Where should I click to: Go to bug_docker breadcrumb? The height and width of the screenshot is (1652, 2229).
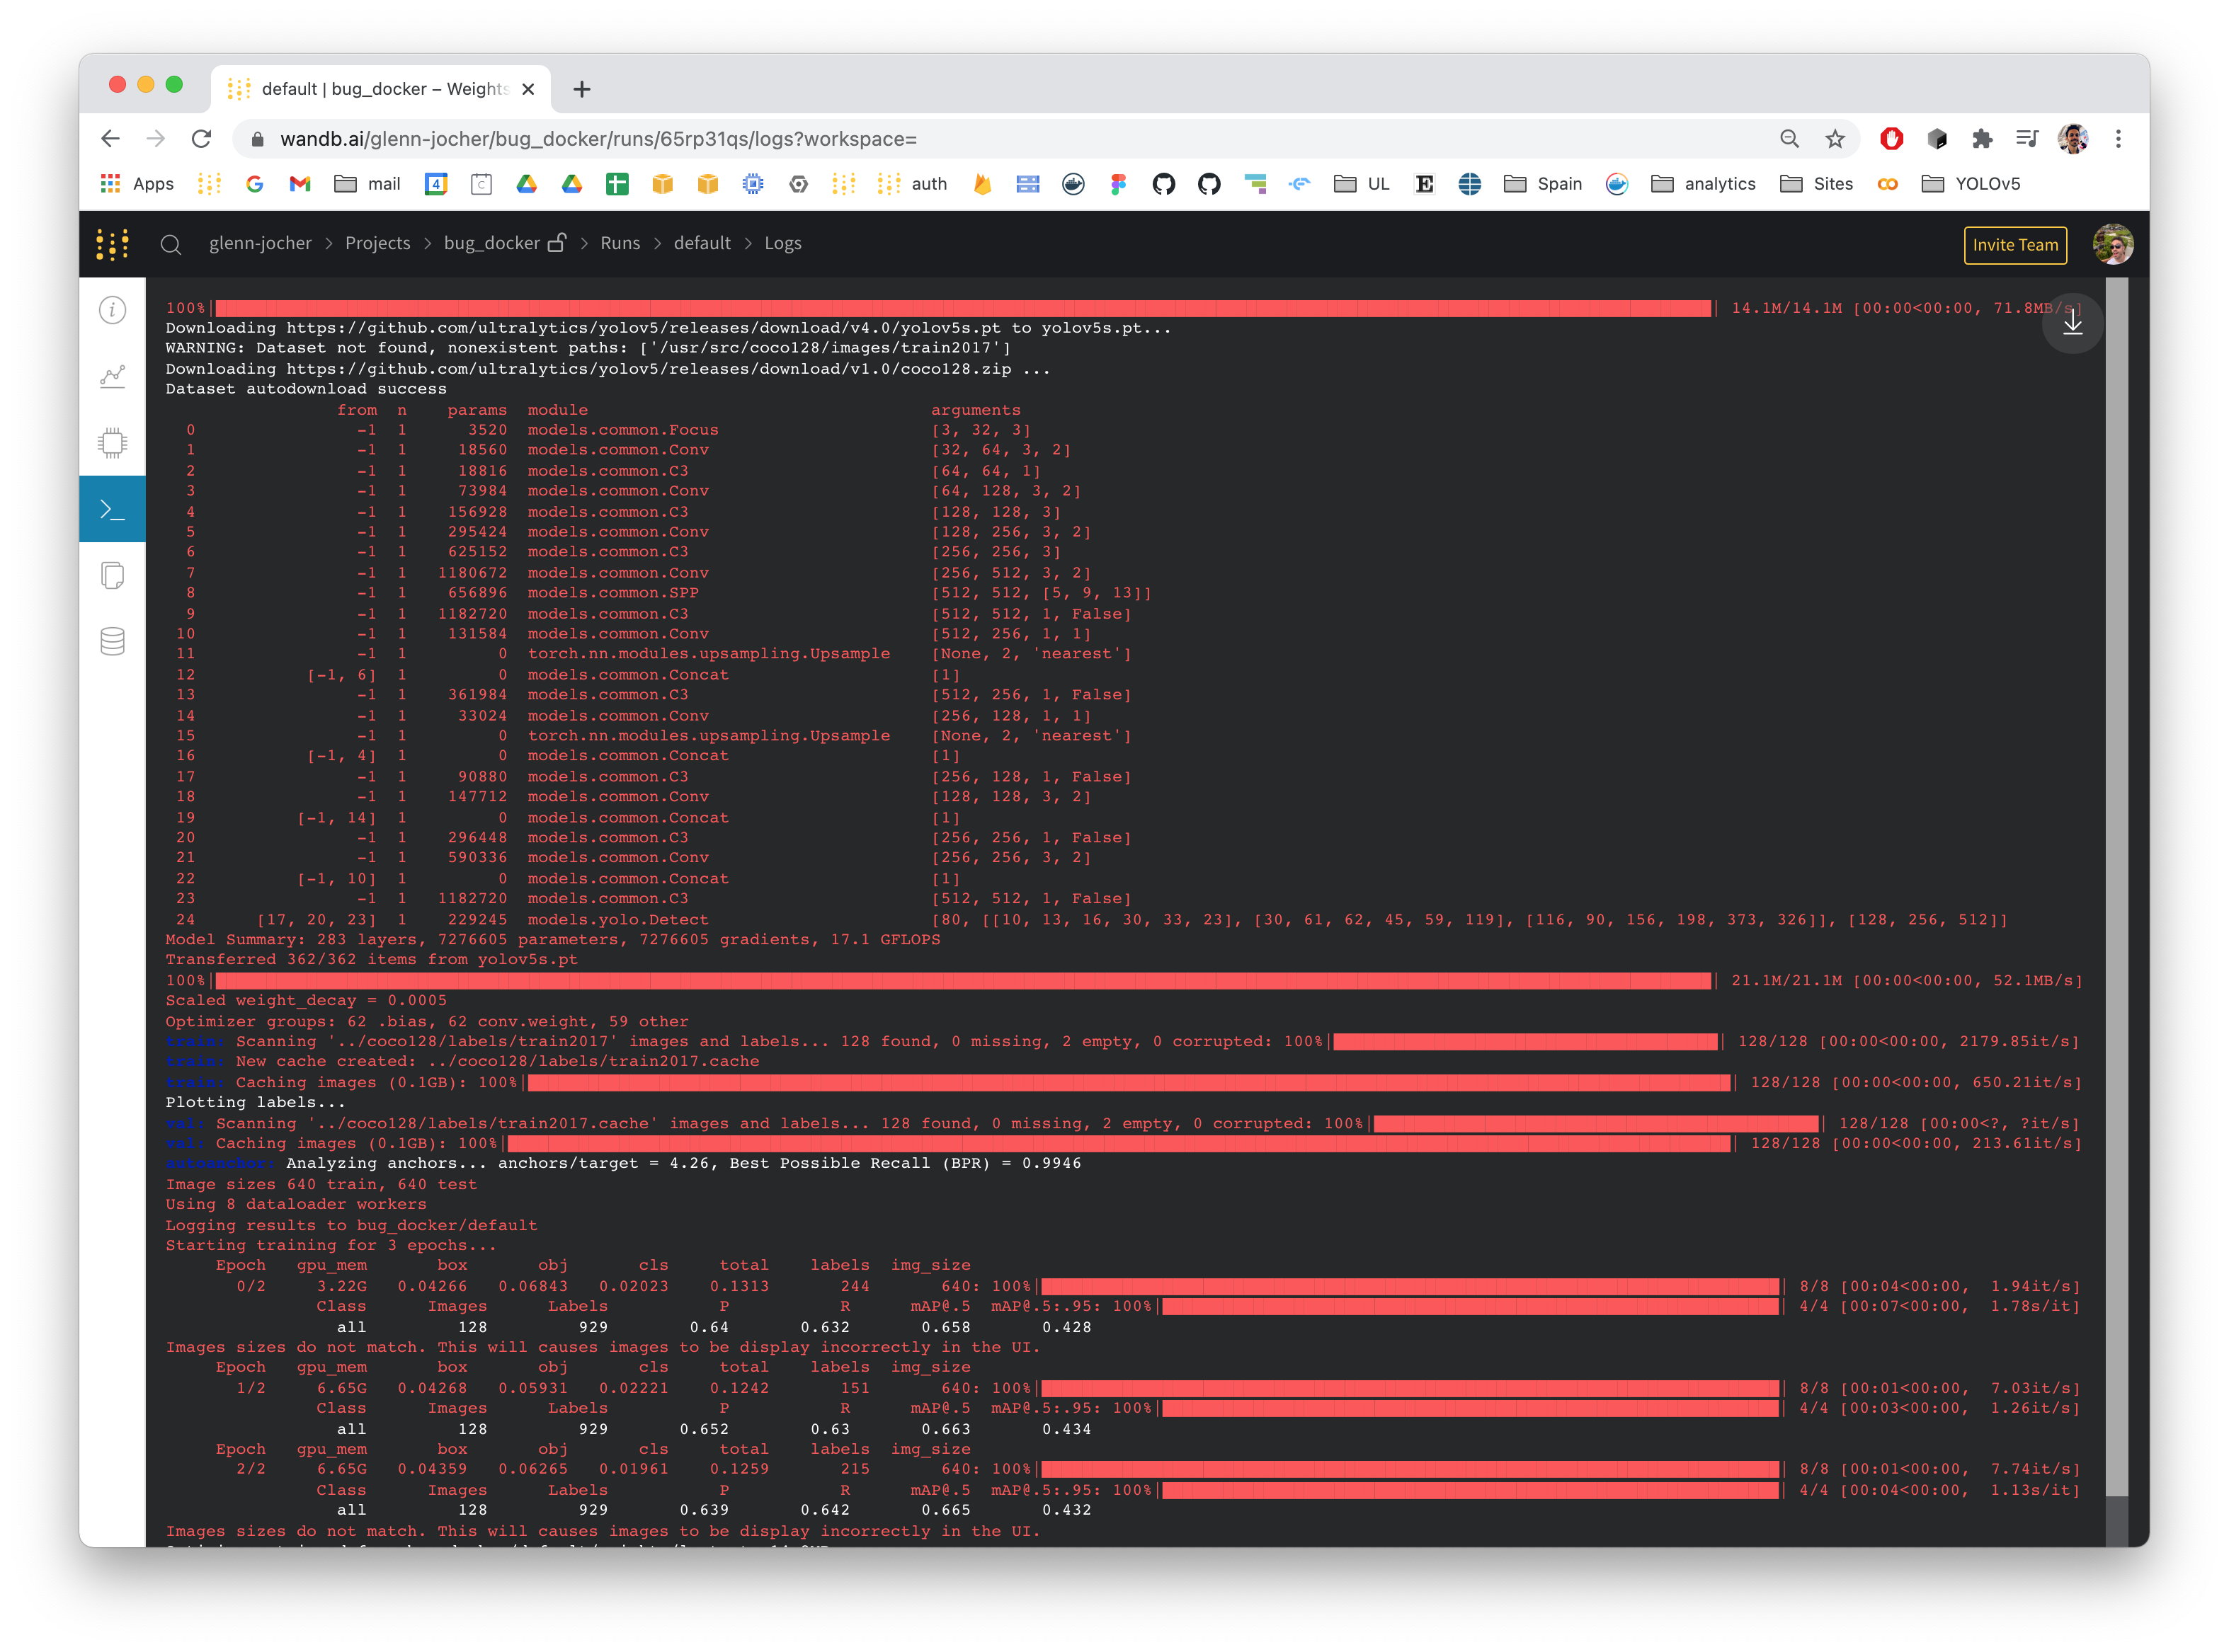[x=491, y=243]
